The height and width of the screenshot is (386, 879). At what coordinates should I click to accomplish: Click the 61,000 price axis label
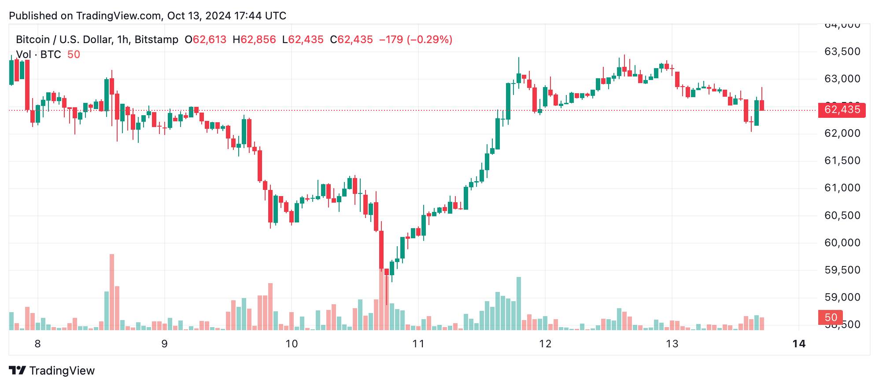pos(842,188)
